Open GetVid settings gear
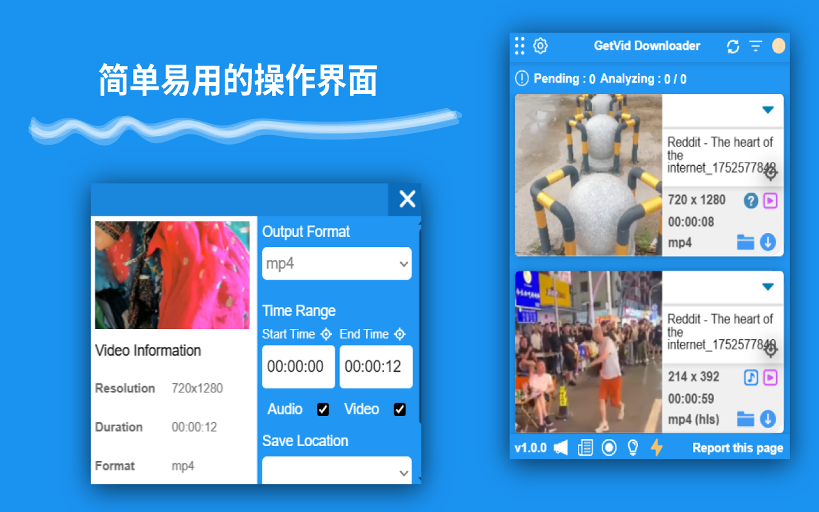The width and height of the screenshot is (819, 512). (541, 45)
